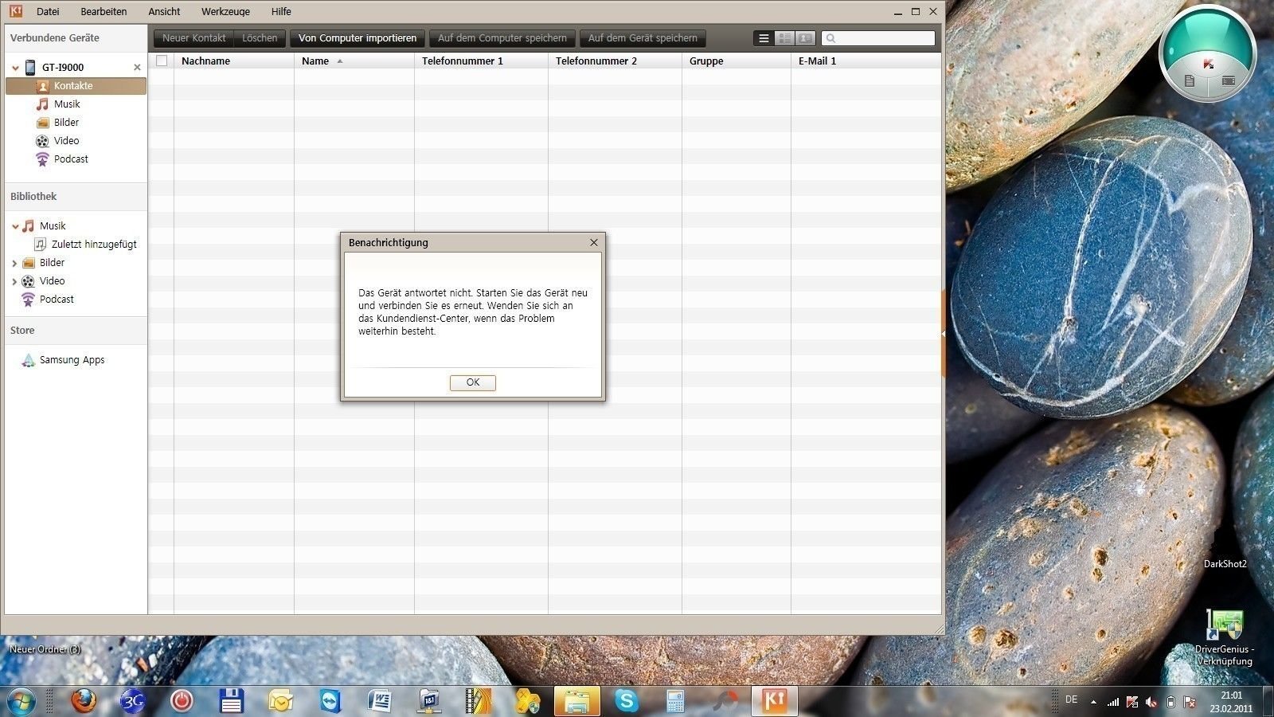
Task: Select Kontakte under GT-I9000
Action: pyautogui.click(x=76, y=86)
